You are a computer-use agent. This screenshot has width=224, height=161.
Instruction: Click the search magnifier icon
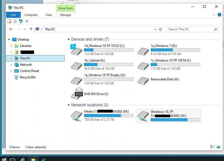216,30
